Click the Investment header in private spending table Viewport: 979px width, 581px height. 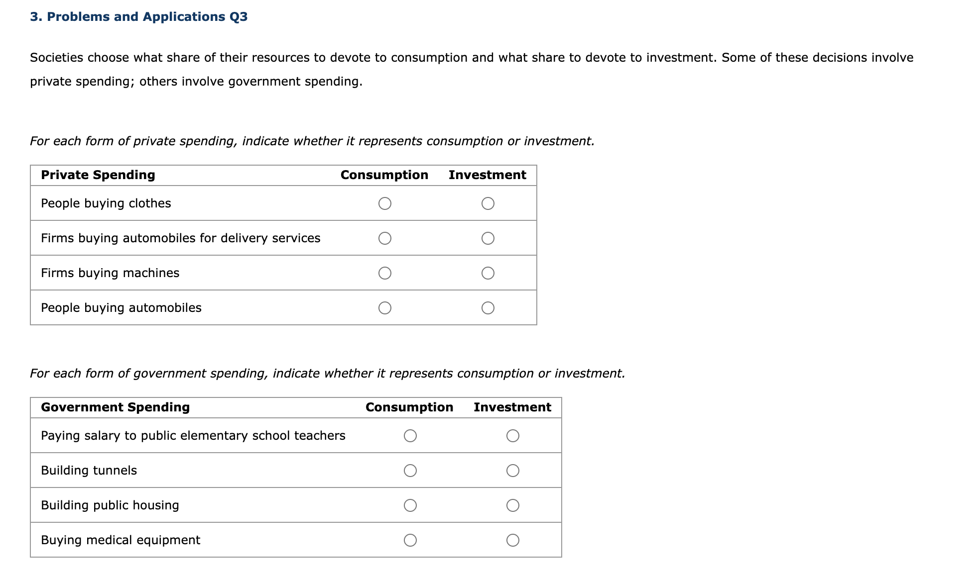tap(487, 175)
